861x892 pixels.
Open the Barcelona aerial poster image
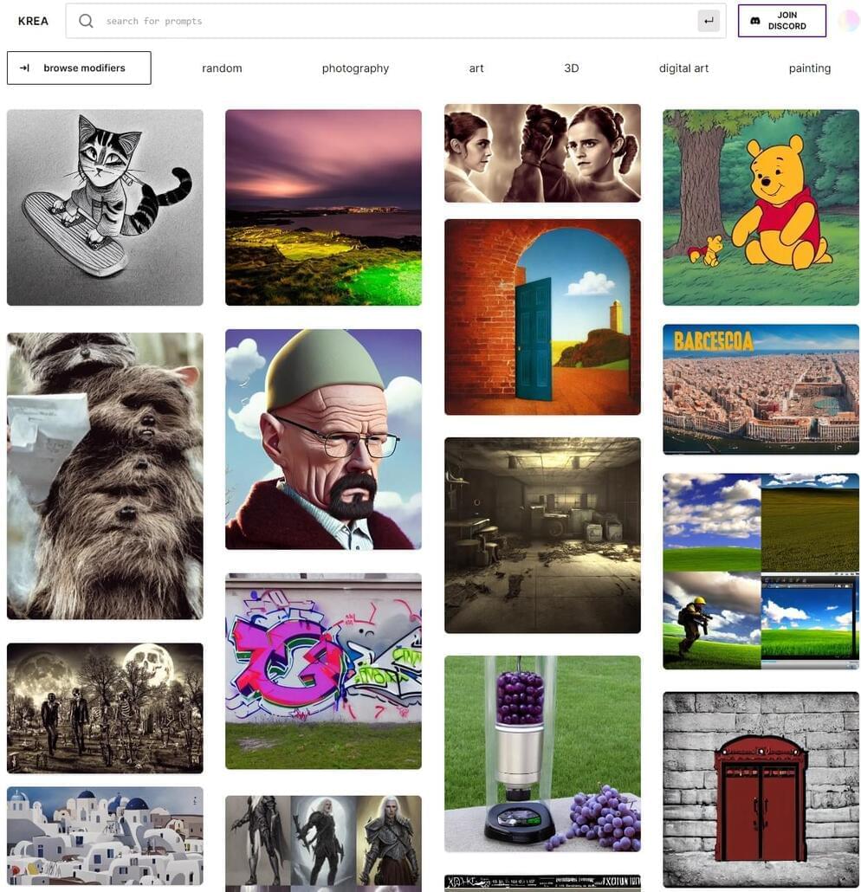point(761,389)
